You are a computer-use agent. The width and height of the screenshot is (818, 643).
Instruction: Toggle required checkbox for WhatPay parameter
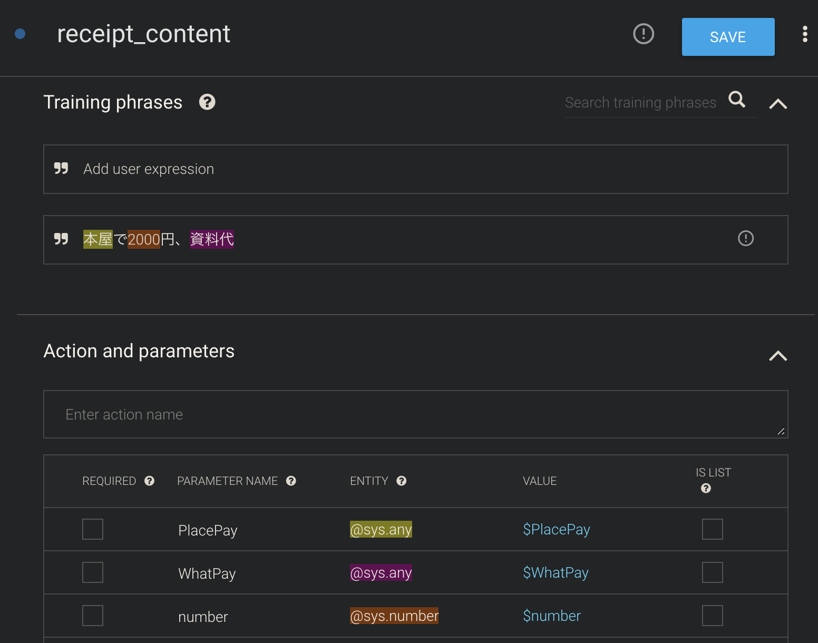pyautogui.click(x=93, y=572)
